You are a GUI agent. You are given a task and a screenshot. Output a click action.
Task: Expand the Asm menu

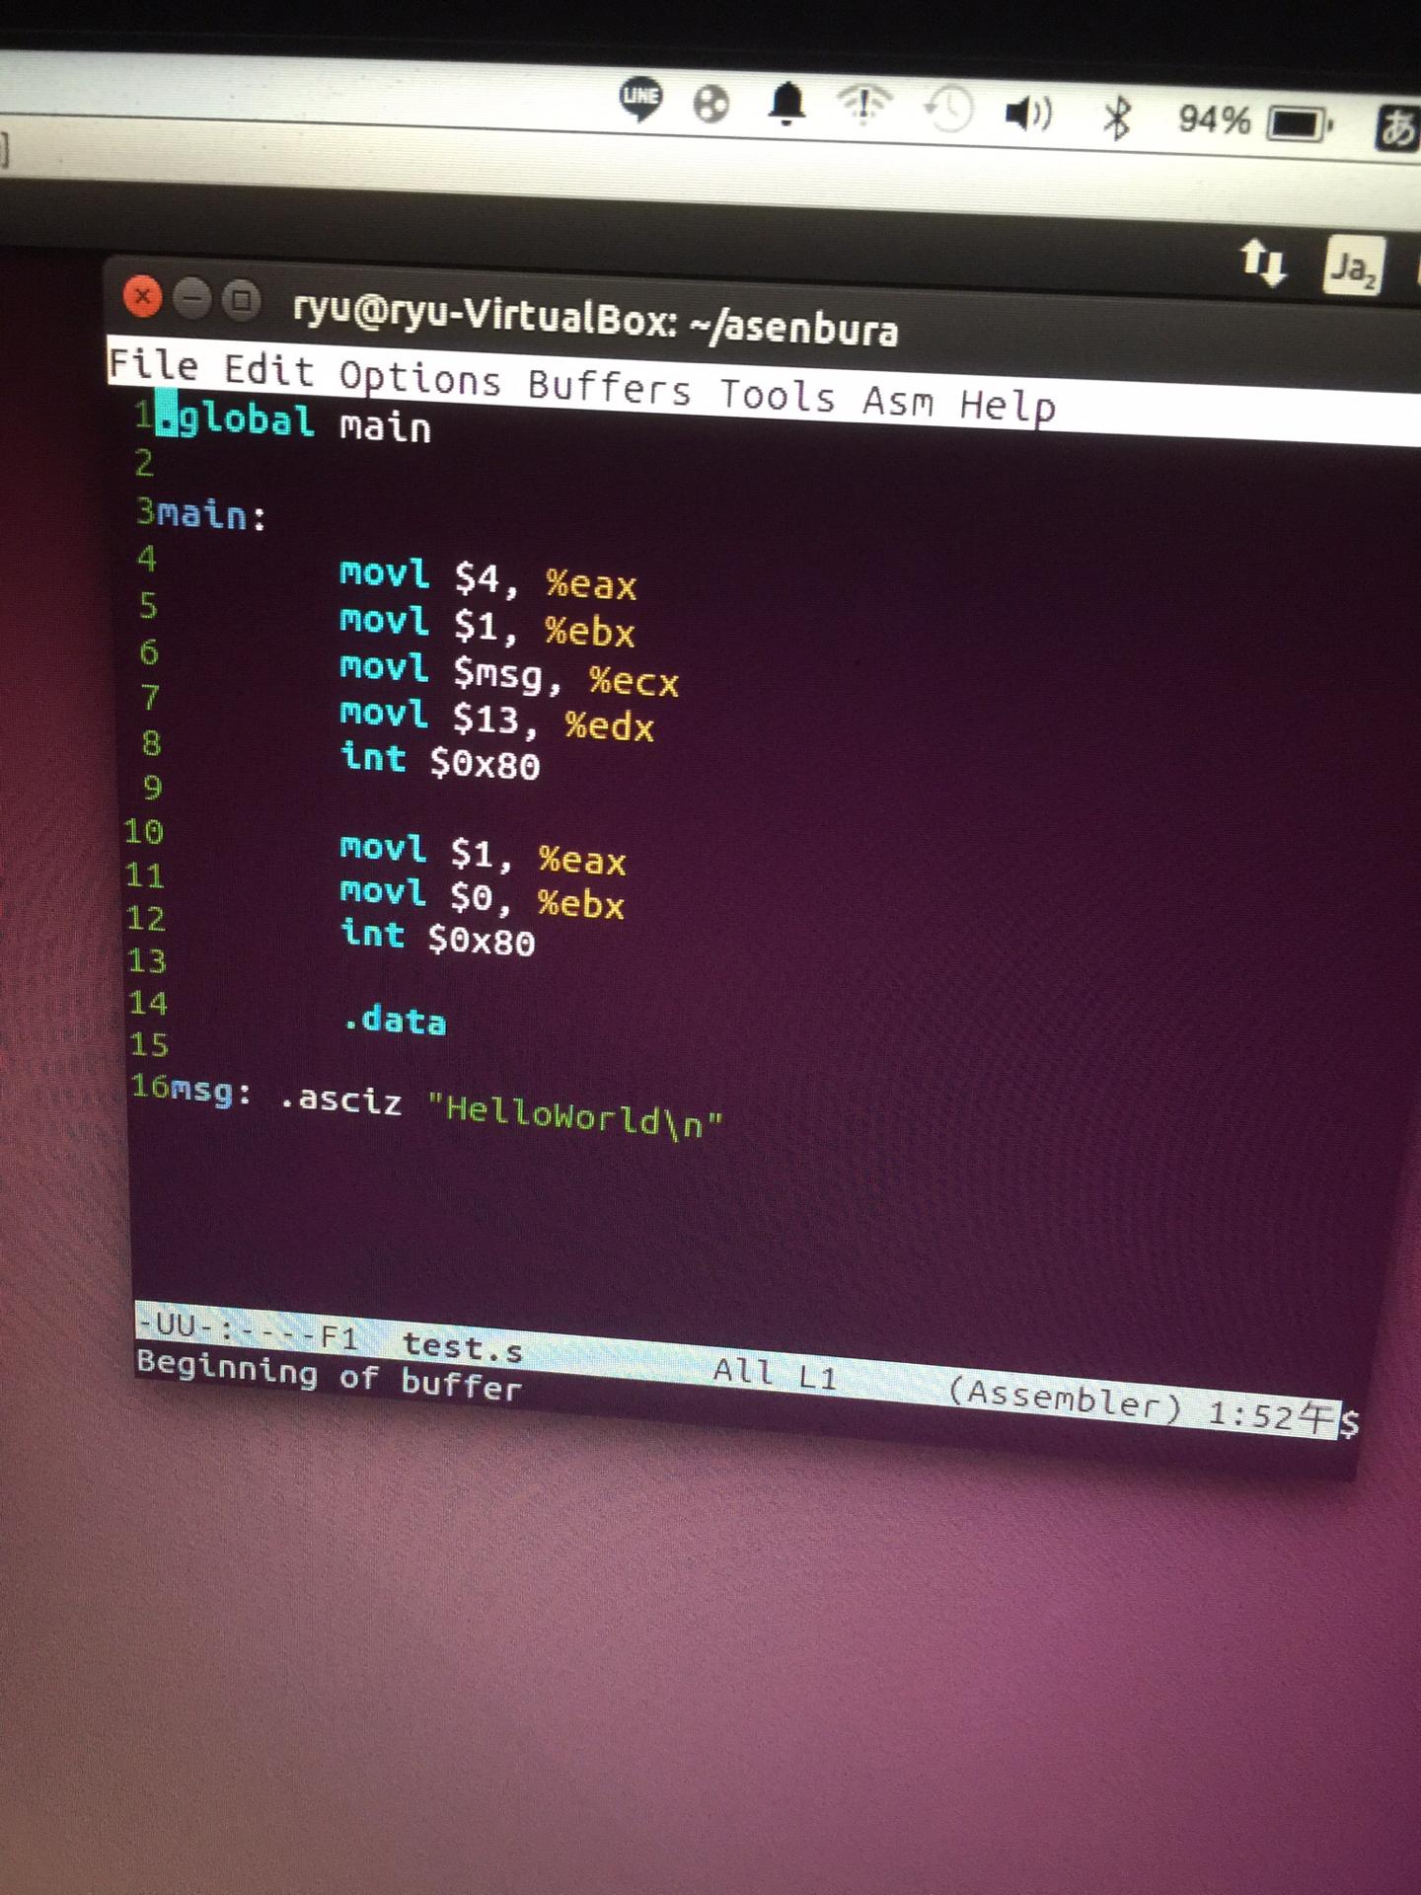(x=898, y=401)
